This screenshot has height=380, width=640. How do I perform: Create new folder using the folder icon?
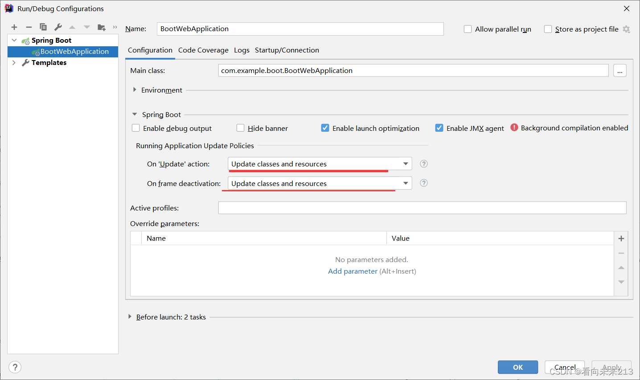pos(102,27)
